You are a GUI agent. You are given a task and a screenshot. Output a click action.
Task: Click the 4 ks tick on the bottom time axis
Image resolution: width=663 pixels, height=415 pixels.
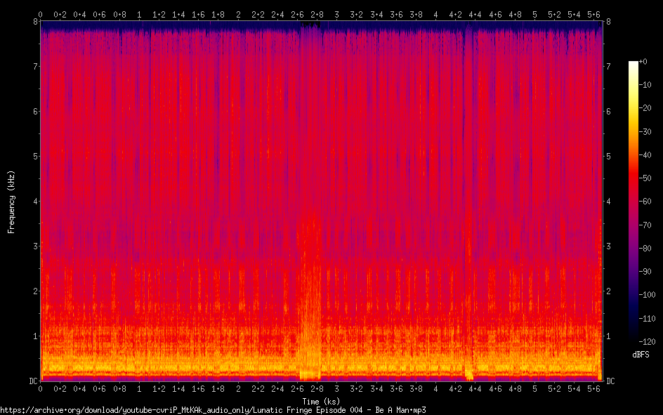[x=436, y=388]
